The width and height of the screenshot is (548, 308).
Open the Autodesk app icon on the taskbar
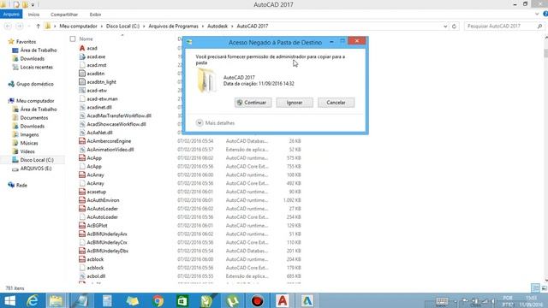tap(307, 300)
